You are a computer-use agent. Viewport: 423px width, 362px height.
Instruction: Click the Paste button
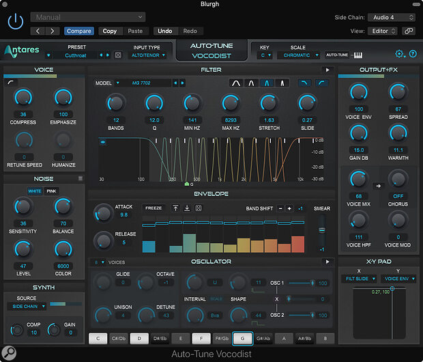[x=135, y=31]
